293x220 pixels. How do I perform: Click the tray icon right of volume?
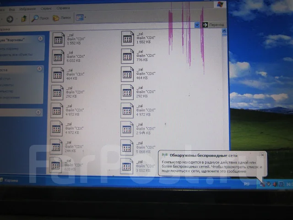coord(281,184)
